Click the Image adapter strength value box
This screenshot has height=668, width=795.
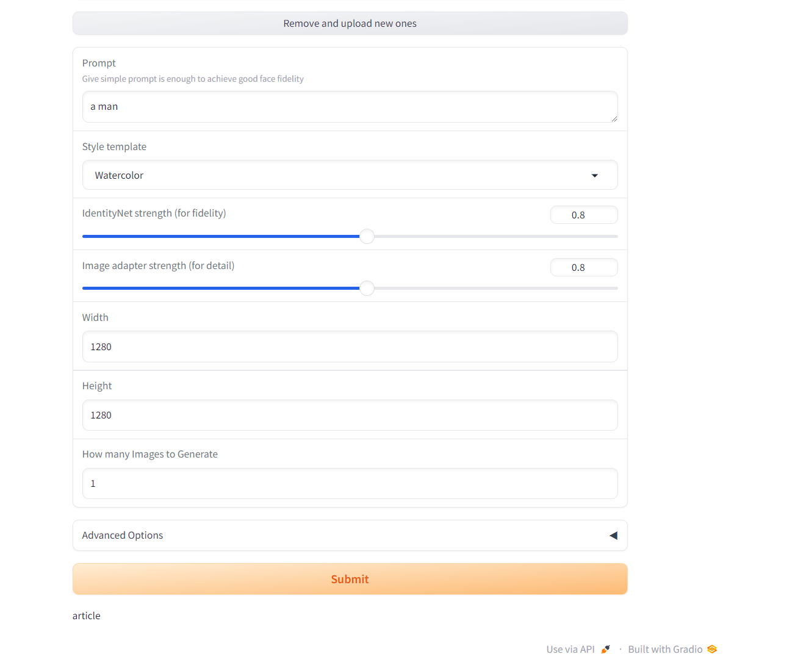click(x=584, y=267)
